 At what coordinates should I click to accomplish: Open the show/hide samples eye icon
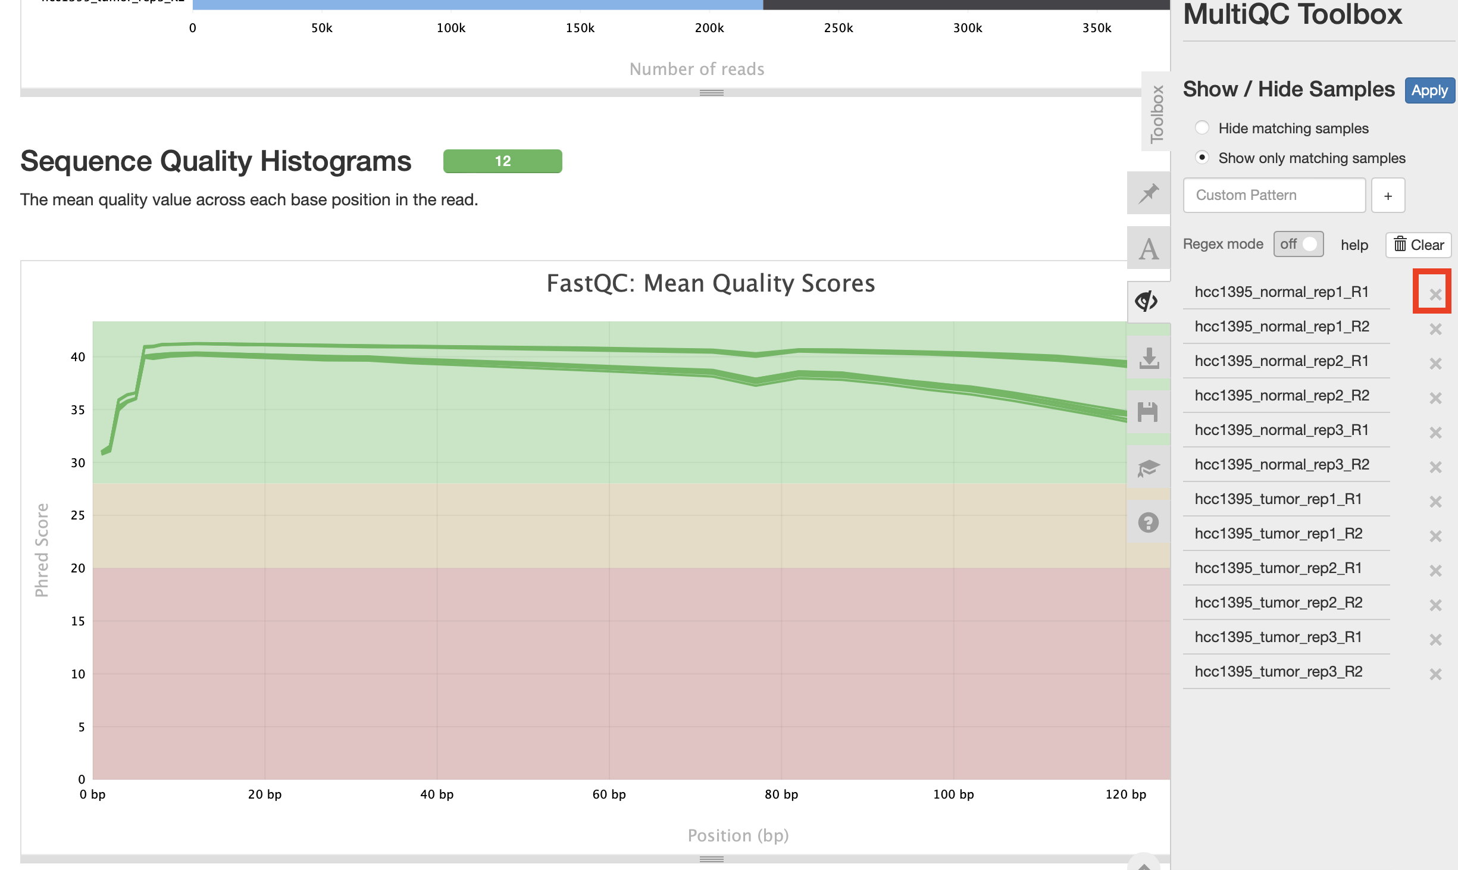(x=1147, y=302)
